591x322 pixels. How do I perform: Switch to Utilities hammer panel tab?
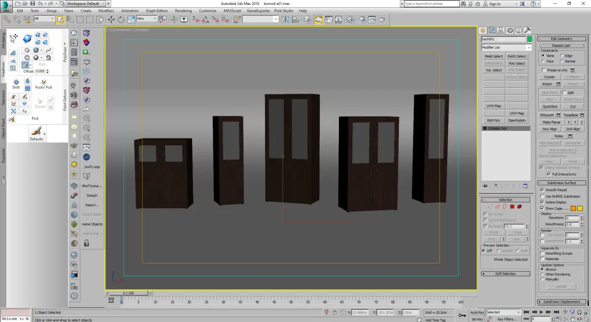tap(527, 30)
